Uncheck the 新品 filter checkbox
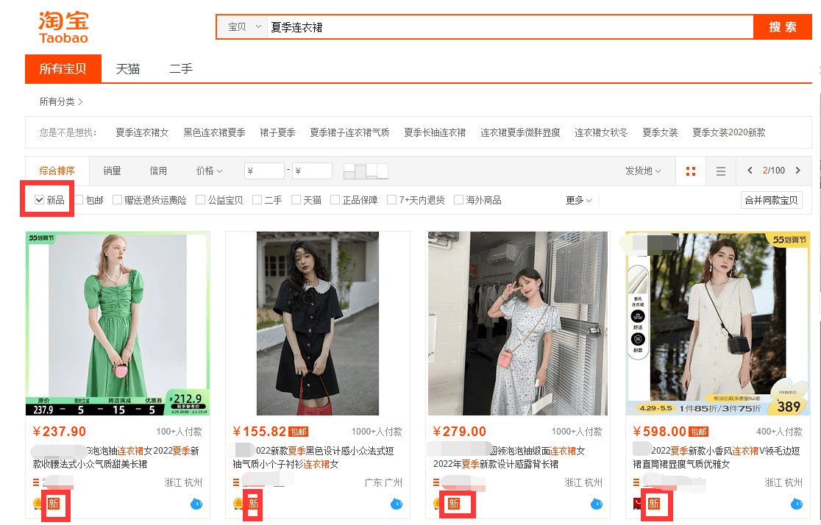 [x=38, y=199]
